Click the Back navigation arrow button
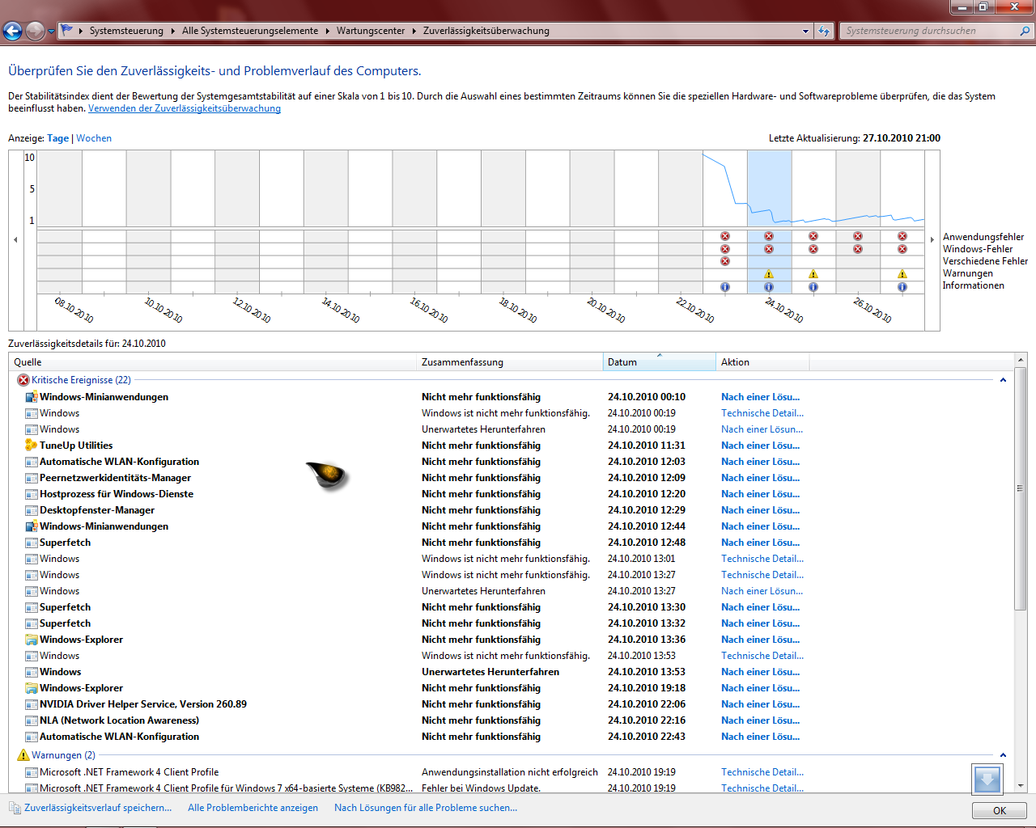Viewport: 1036px width, 828px height. pyautogui.click(x=12, y=31)
